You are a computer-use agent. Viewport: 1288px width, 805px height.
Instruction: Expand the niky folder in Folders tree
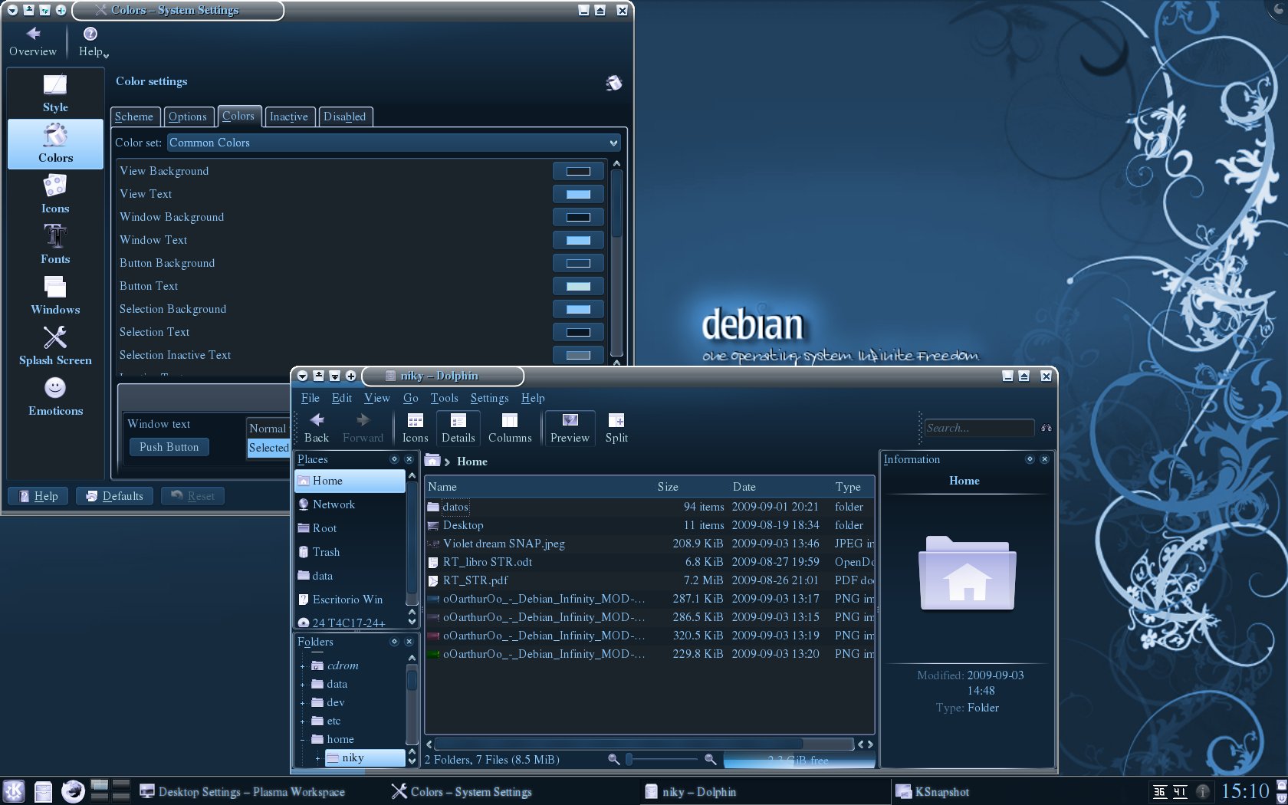tap(317, 758)
